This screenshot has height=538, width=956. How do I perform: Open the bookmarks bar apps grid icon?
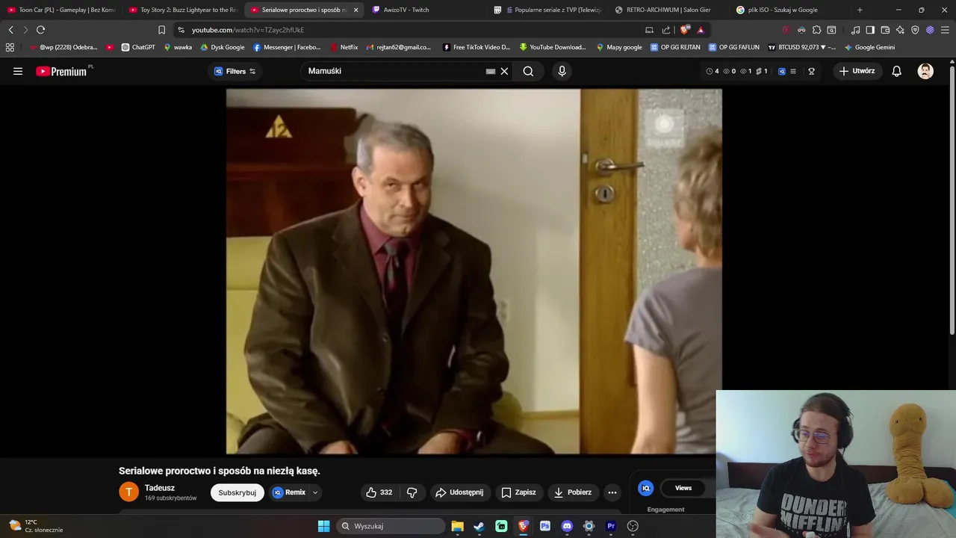pyautogui.click(x=10, y=47)
